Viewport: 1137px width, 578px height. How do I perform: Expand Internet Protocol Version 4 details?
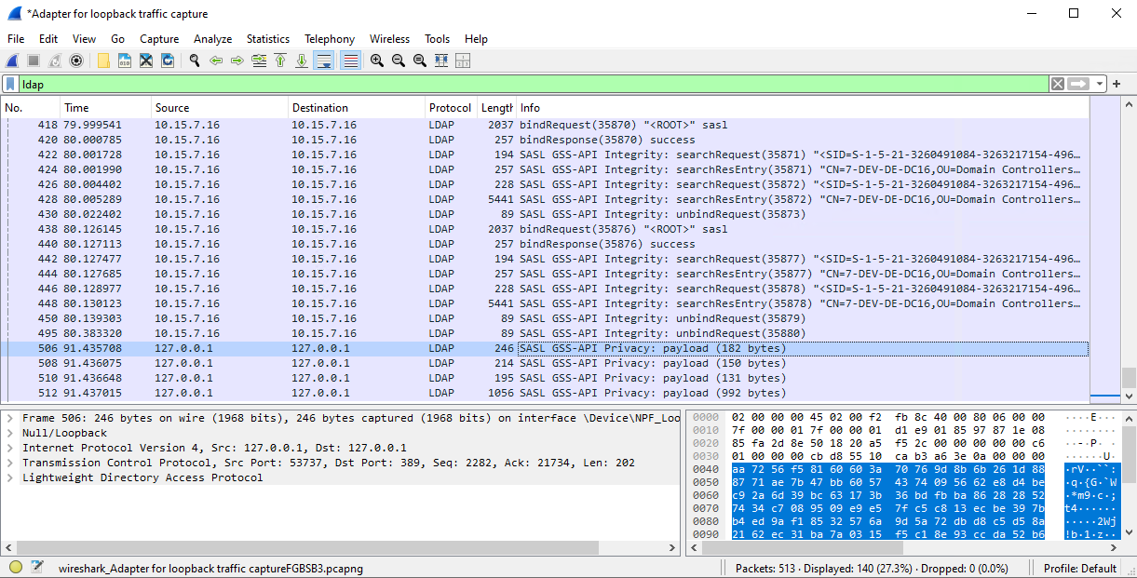tap(9, 448)
